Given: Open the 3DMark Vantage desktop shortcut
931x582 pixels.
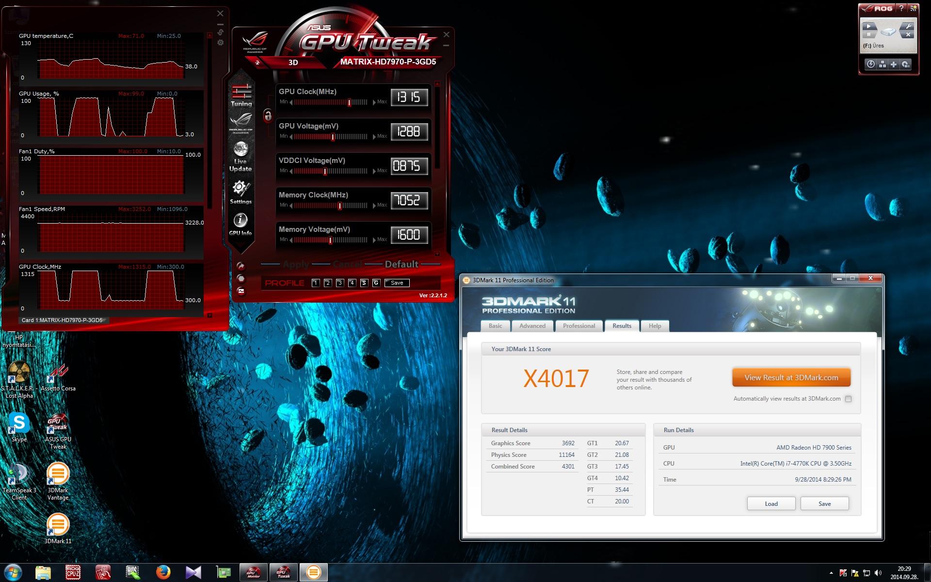Looking at the screenshot, I should (58, 481).
